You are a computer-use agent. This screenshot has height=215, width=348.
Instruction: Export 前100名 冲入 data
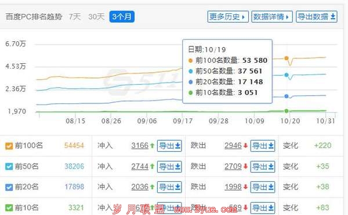(169, 146)
